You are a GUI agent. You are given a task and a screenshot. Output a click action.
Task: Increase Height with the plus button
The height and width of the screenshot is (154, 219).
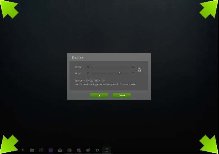133,73
